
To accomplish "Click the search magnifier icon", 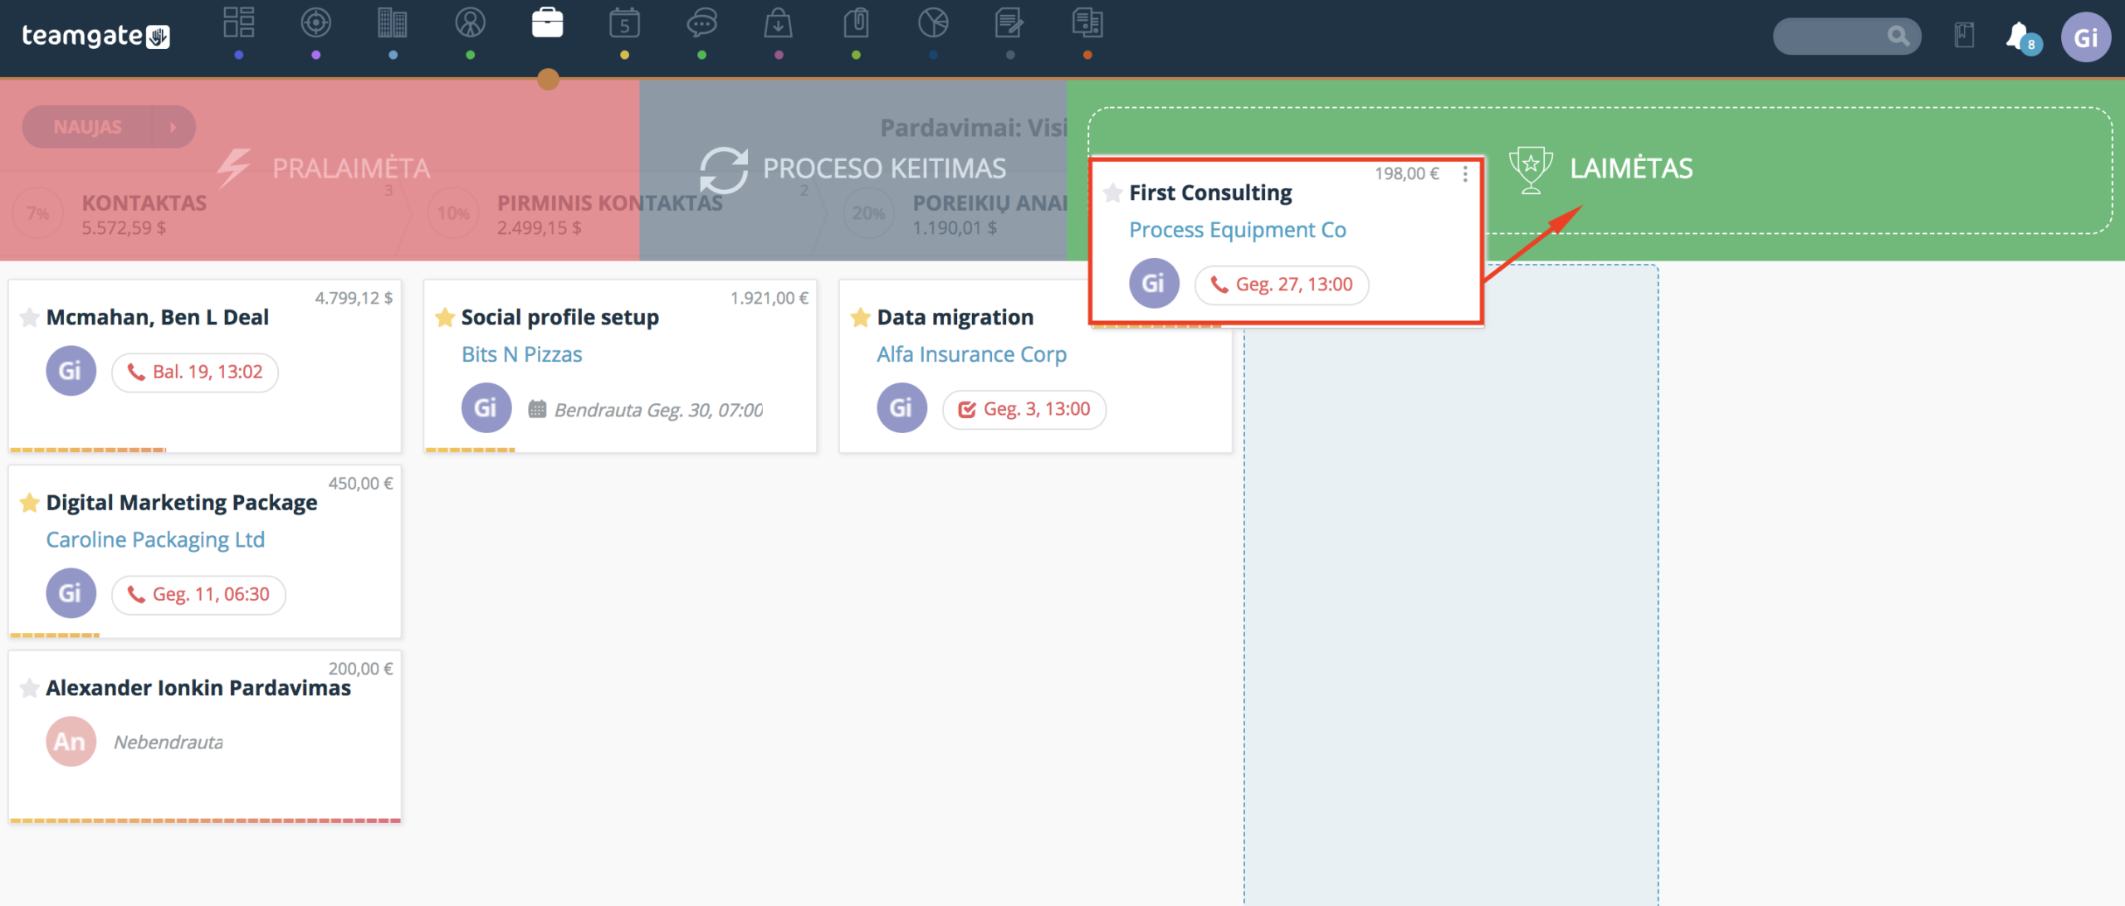I will point(1898,36).
